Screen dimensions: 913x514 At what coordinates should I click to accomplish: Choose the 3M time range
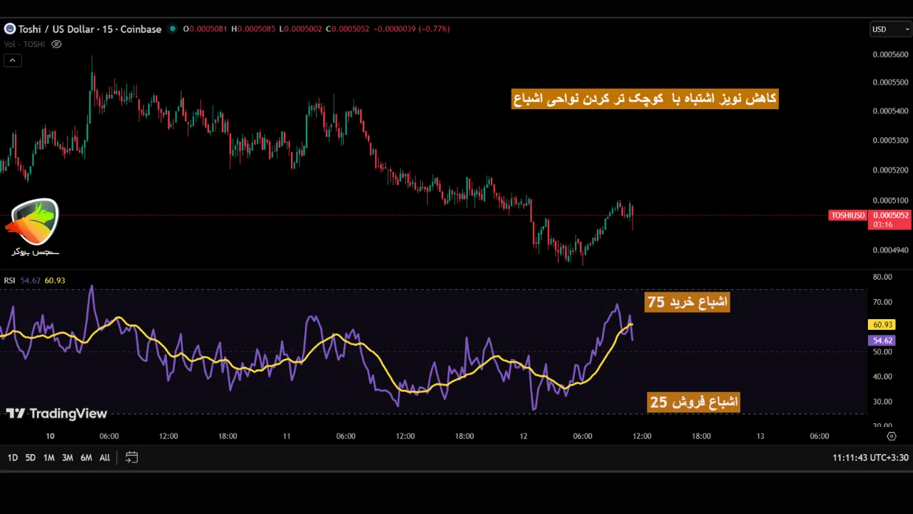point(67,458)
